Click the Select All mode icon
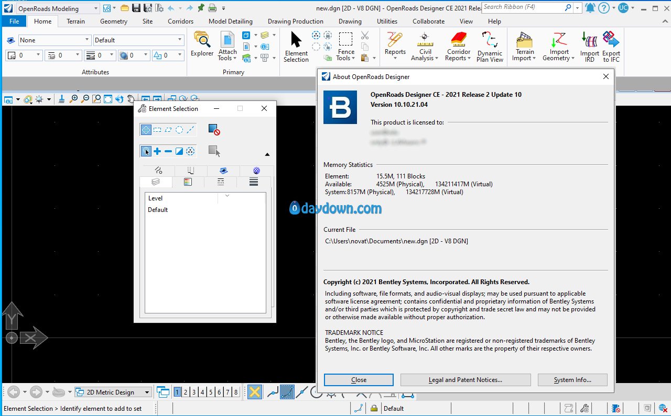Screen dimensions: 671x416 click(x=190, y=151)
